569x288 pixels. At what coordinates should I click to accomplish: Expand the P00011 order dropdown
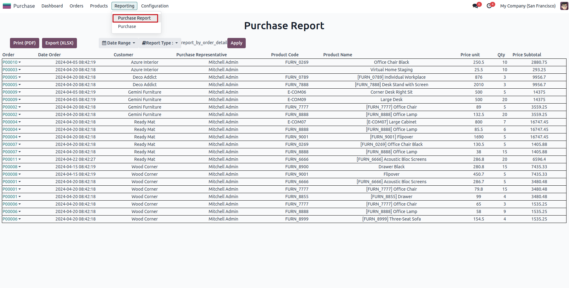point(20,159)
